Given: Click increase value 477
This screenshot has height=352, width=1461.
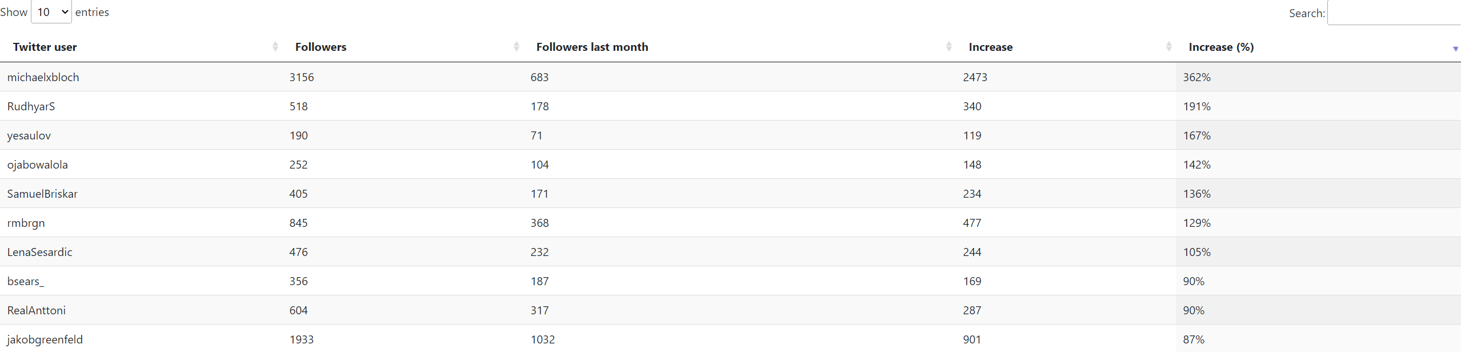Looking at the screenshot, I should [x=972, y=223].
